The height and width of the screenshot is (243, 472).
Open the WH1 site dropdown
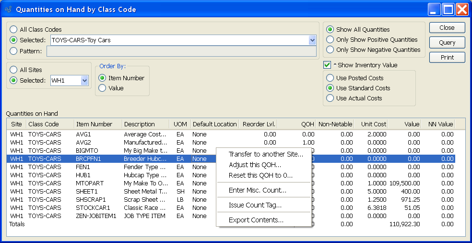point(84,81)
